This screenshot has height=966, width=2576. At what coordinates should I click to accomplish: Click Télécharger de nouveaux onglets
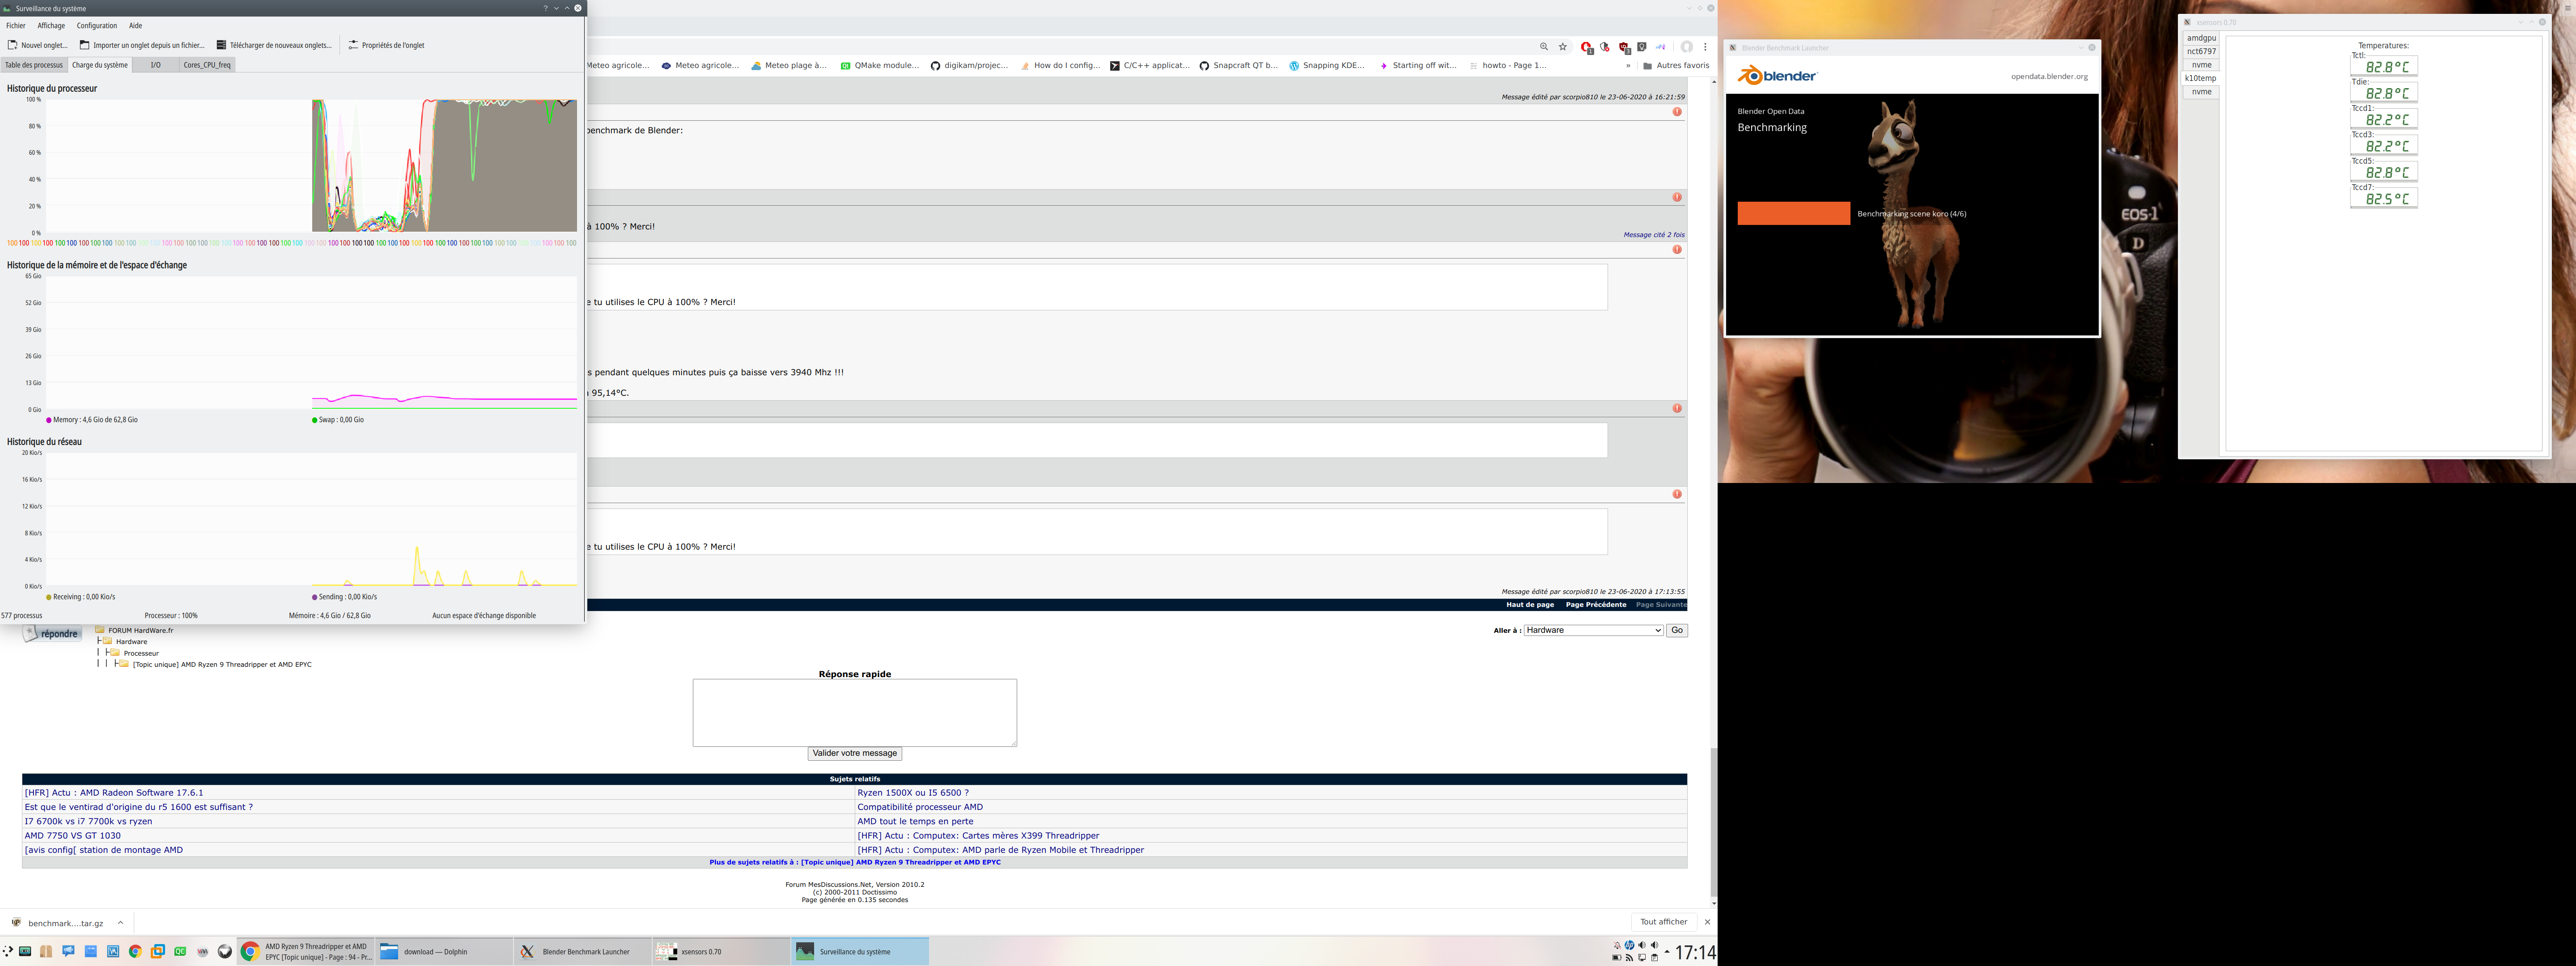[274, 45]
